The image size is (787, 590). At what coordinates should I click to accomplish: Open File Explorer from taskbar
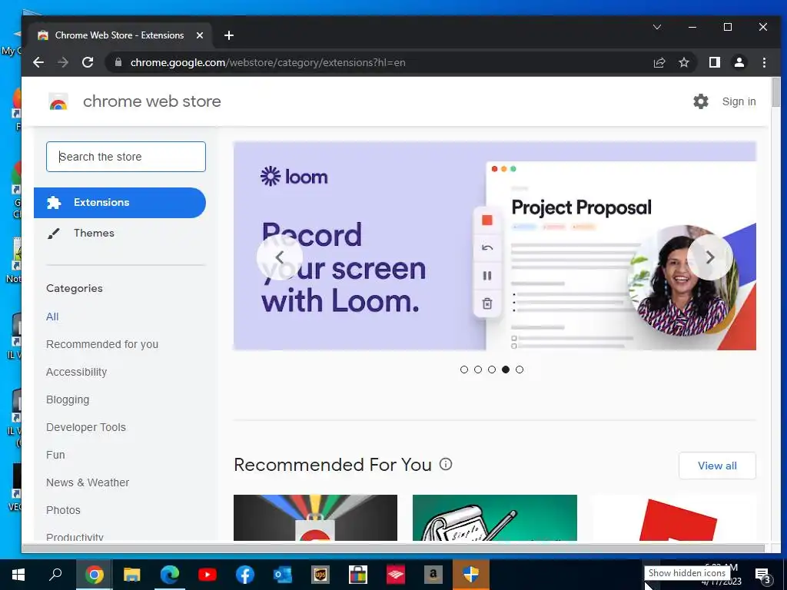[x=131, y=575]
